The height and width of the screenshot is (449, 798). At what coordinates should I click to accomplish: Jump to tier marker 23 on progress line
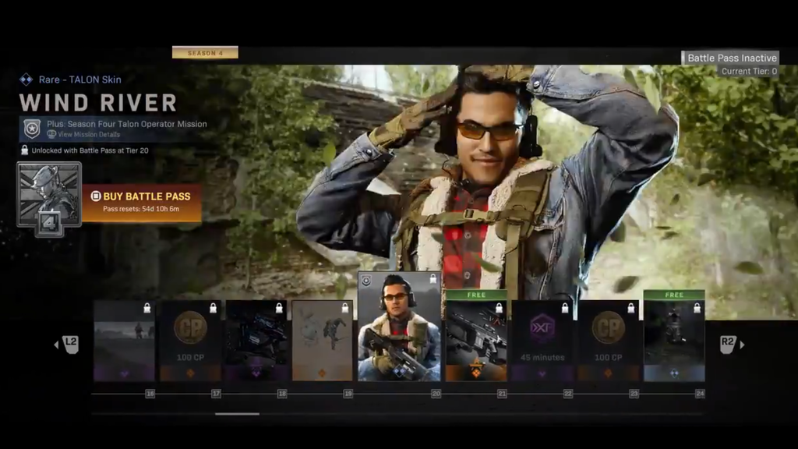pos(634,394)
